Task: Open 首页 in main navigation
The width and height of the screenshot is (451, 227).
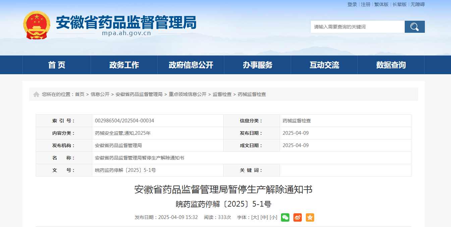Action: click(x=57, y=65)
